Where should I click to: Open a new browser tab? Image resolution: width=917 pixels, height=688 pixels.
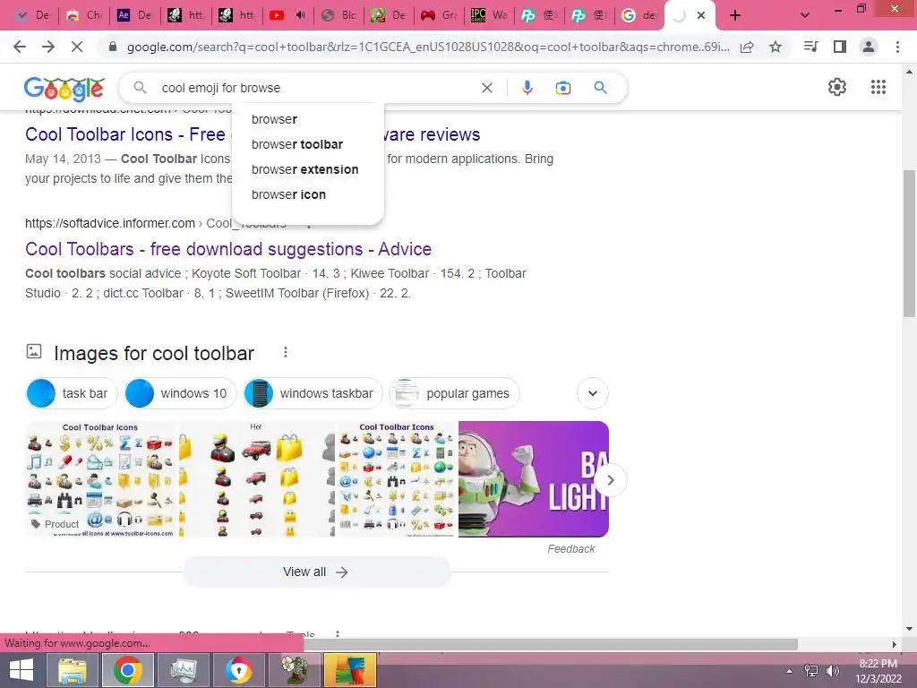pos(735,15)
